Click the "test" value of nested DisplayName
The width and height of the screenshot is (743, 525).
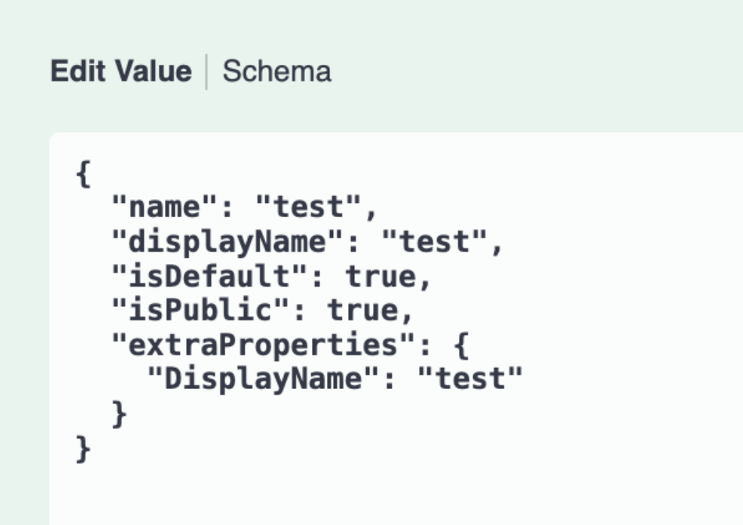(469, 379)
